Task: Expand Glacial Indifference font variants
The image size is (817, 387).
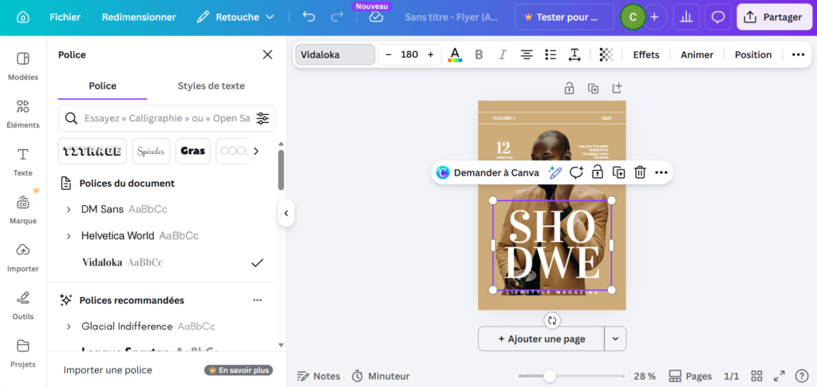Action: click(x=69, y=326)
